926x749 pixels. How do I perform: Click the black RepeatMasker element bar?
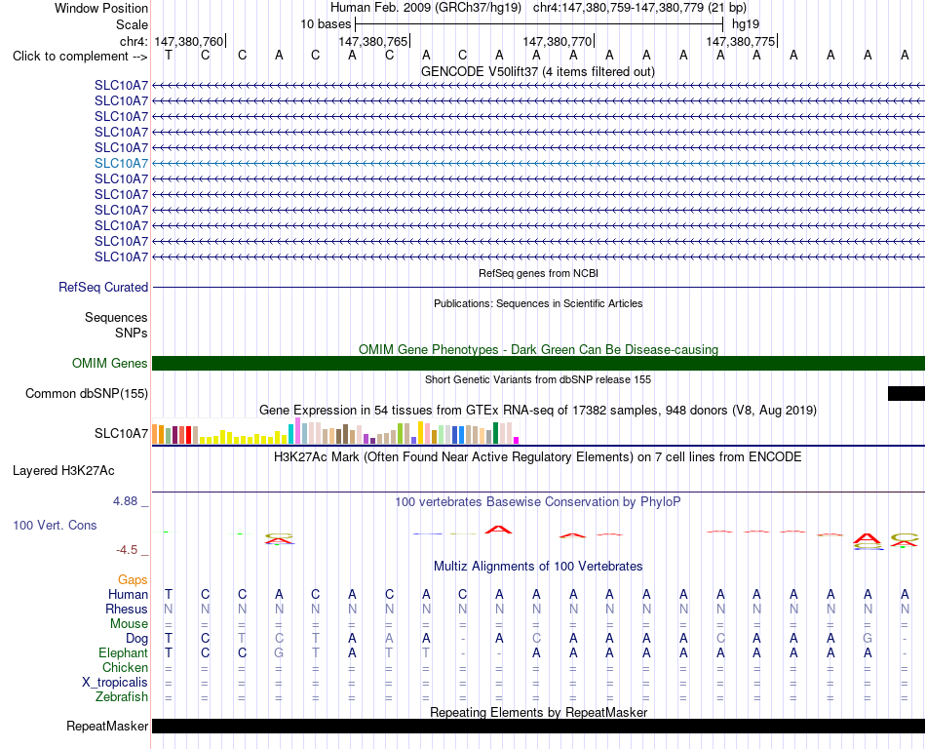[538, 726]
